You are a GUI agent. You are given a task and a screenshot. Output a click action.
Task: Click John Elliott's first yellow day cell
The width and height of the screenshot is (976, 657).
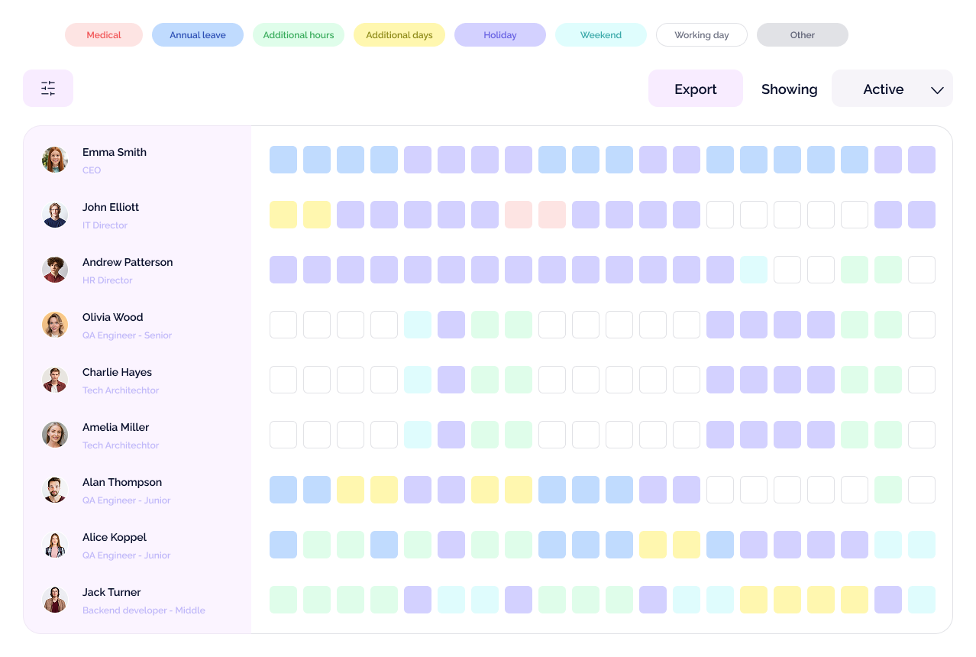click(x=283, y=215)
